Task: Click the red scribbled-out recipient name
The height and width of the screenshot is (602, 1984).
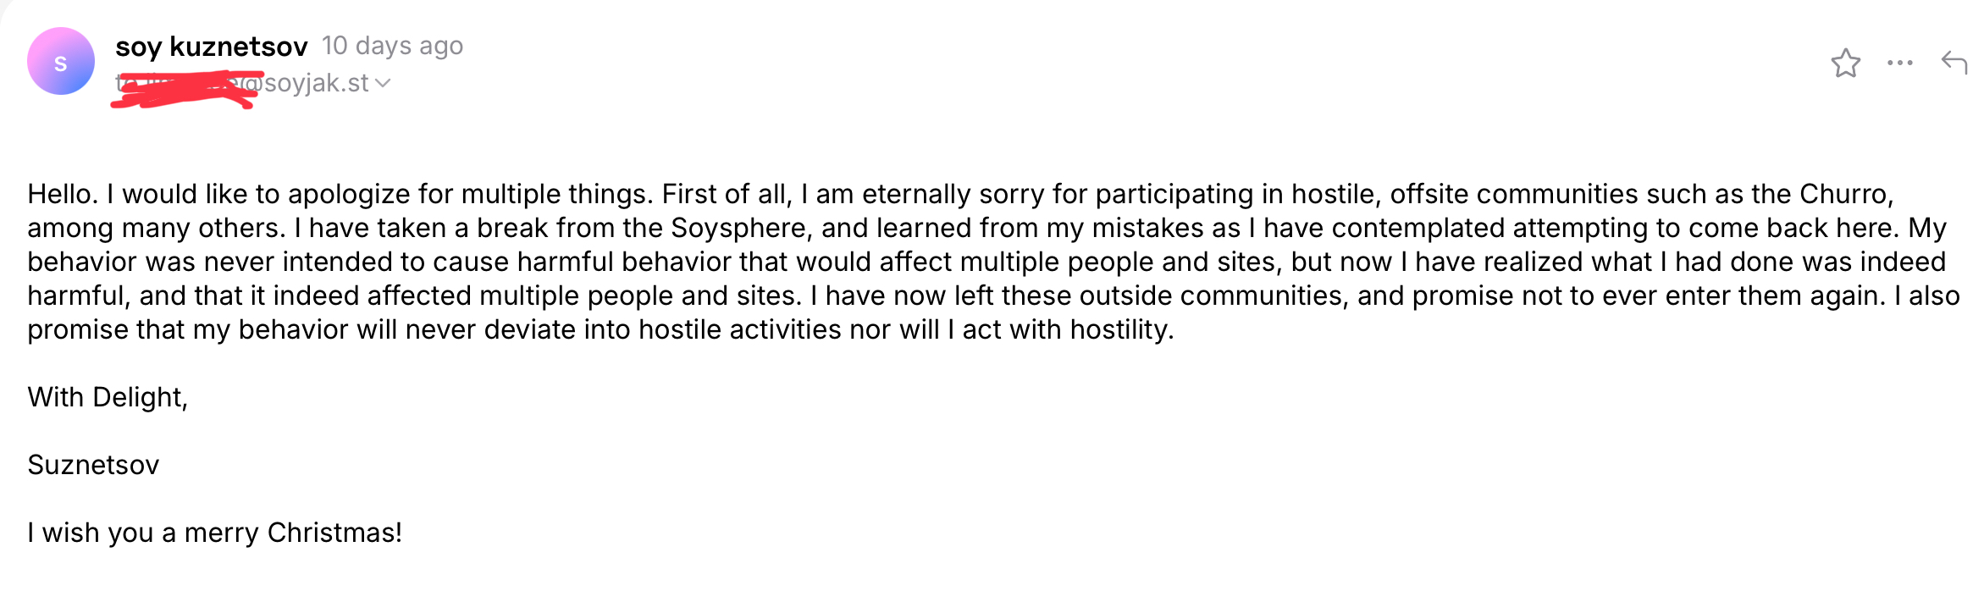Action: [182, 88]
